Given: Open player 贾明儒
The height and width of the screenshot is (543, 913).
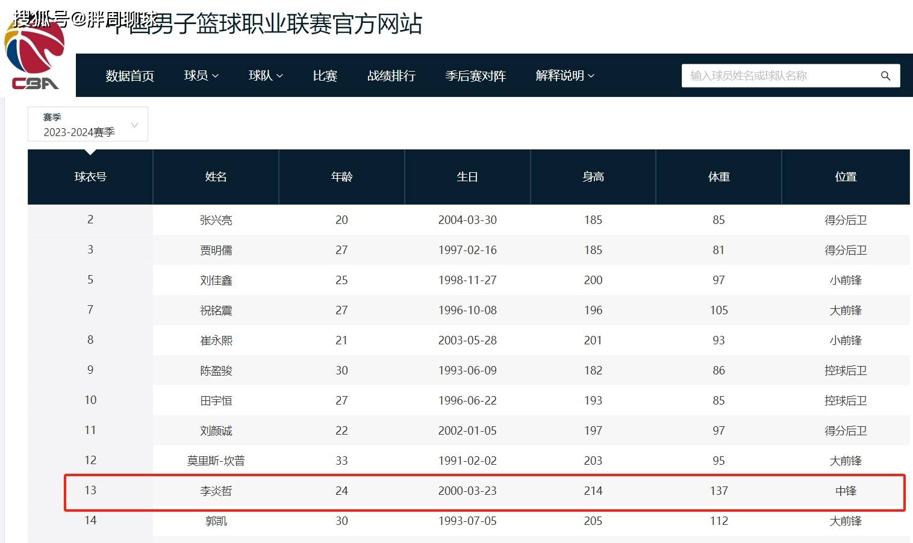Looking at the screenshot, I should click(x=216, y=250).
